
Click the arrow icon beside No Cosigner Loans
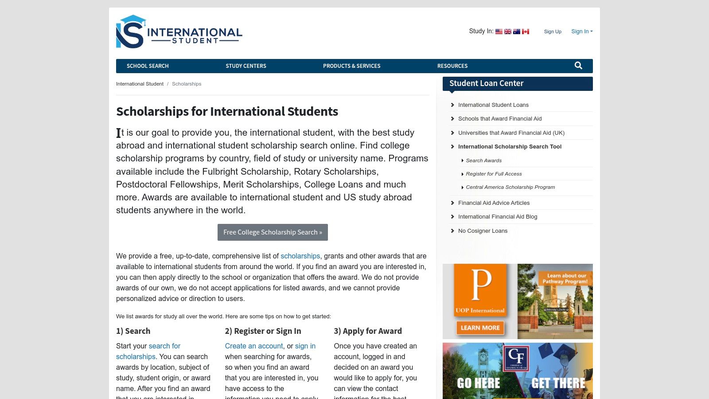tap(452, 231)
